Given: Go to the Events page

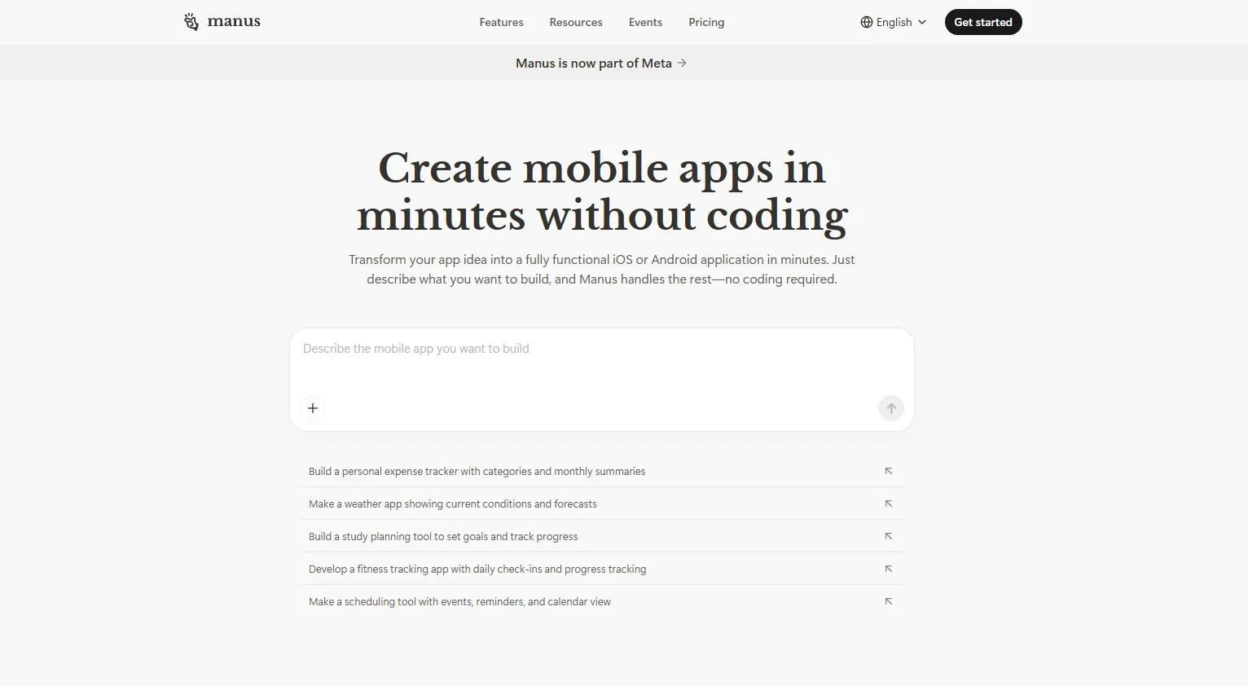Looking at the screenshot, I should pyautogui.click(x=645, y=22).
